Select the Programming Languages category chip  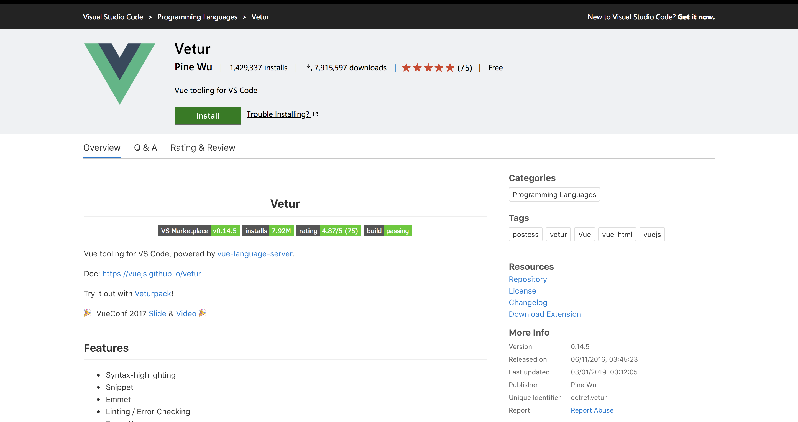tap(554, 194)
